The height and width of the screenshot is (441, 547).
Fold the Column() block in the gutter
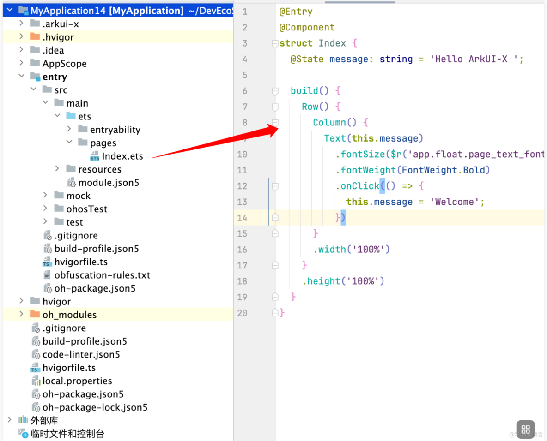pos(275,122)
